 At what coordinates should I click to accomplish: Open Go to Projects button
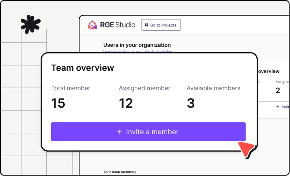[161, 25]
